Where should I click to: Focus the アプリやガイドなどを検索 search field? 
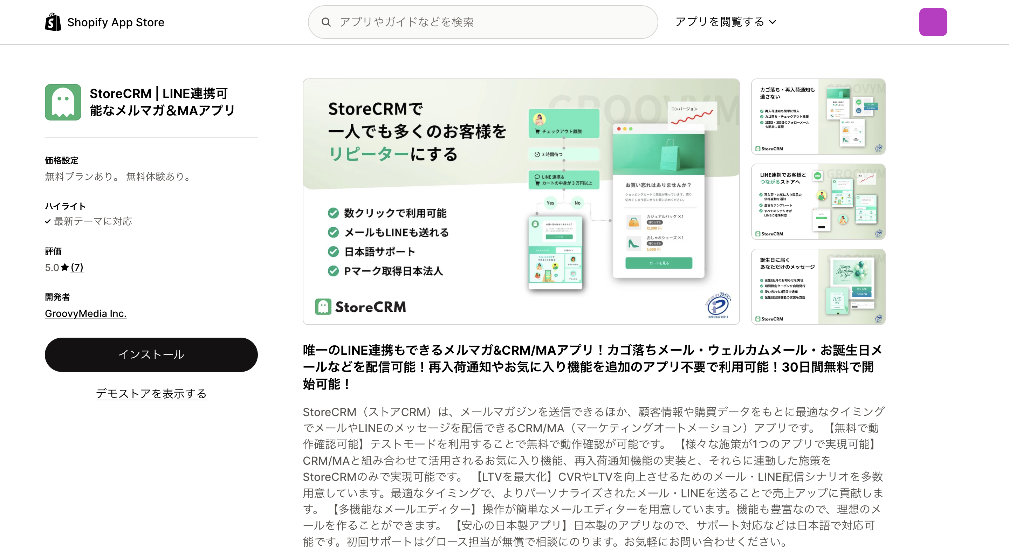[x=482, y=22]
